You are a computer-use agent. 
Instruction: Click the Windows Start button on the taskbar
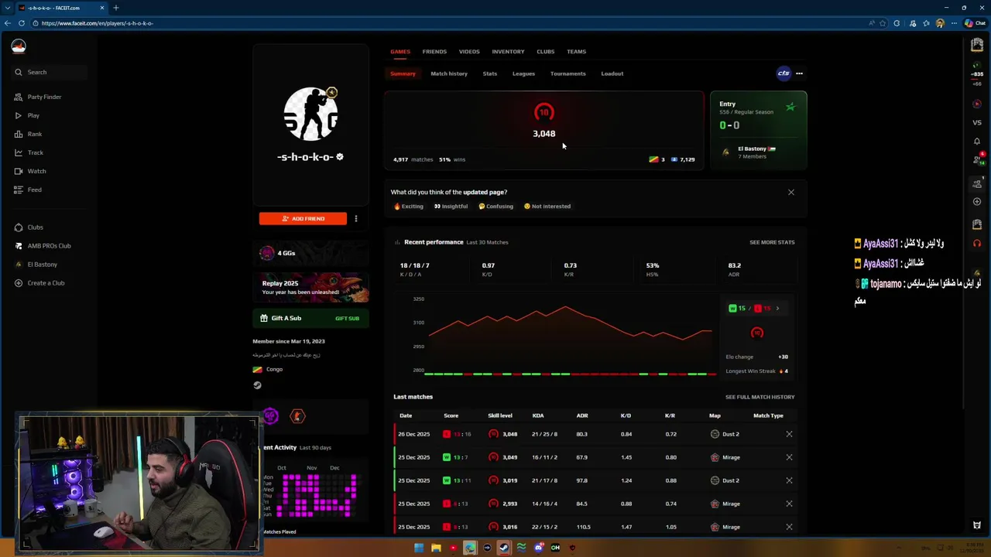click(x=419, y=548)
